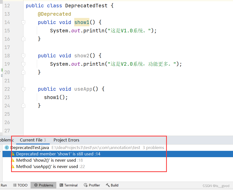Click line number 12 in gutter
The image size is (233, 190).
coord(7,6)
